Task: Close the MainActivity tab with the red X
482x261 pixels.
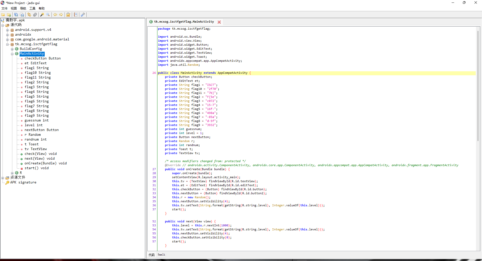Action: click(219, 22)
